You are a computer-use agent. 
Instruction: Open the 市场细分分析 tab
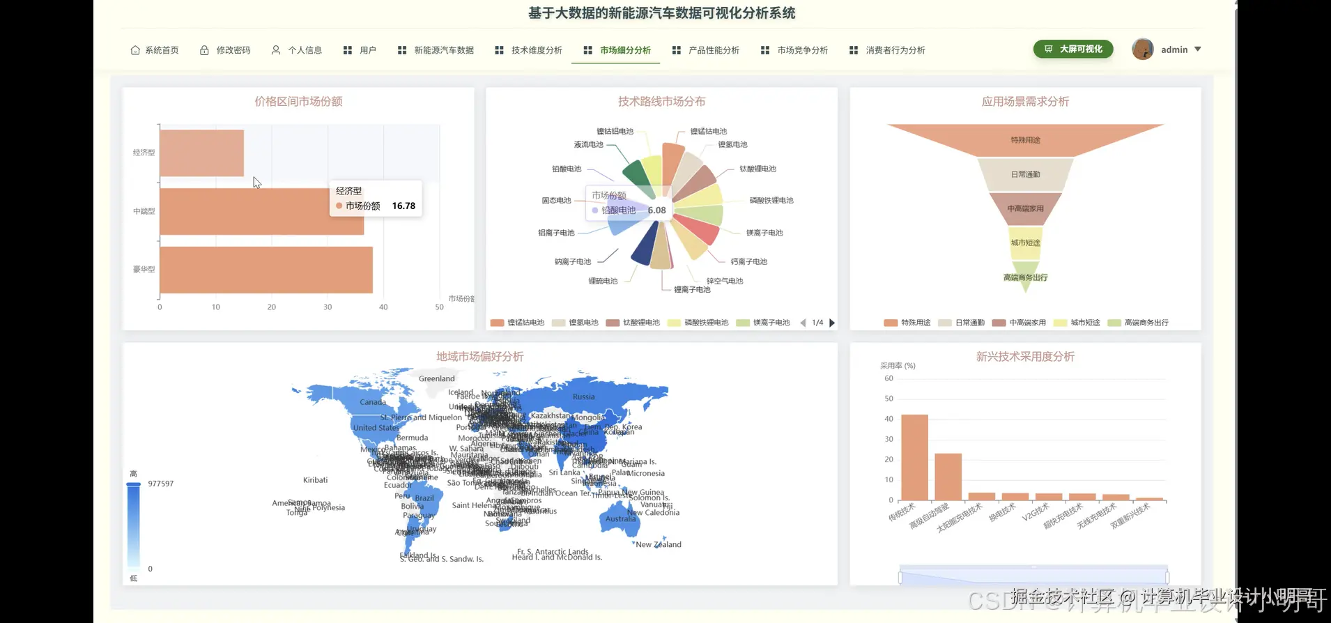[617, 50]
